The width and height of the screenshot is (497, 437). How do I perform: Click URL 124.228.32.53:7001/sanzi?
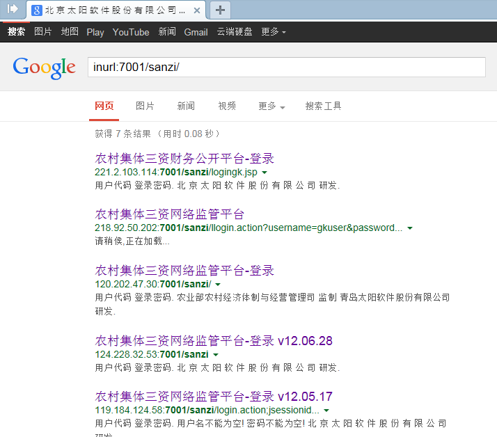[x=152, y=354]
